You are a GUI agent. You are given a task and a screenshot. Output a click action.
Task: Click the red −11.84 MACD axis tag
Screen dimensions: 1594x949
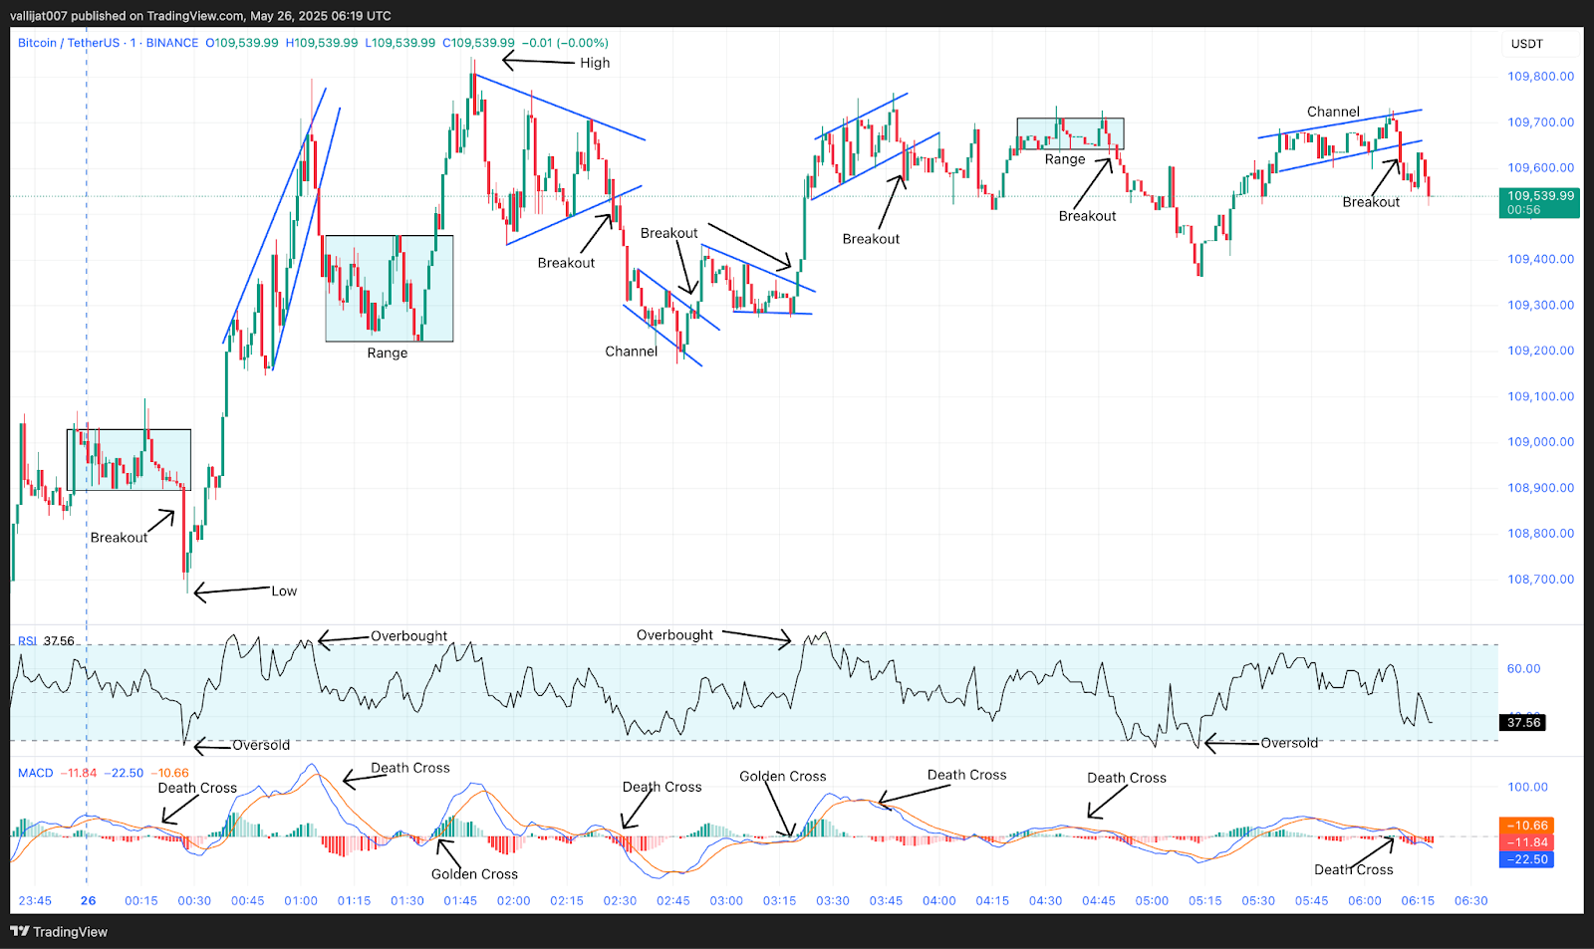[1525, 842]
